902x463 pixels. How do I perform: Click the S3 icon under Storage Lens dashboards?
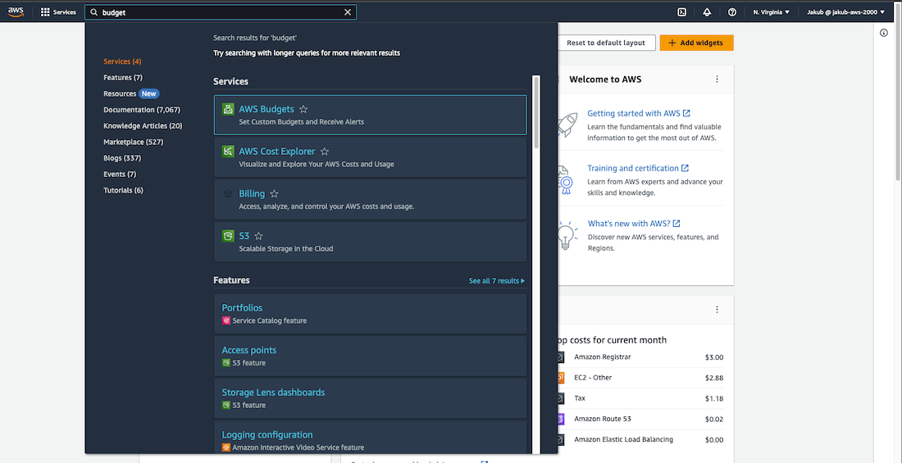(x=226, y=406)
